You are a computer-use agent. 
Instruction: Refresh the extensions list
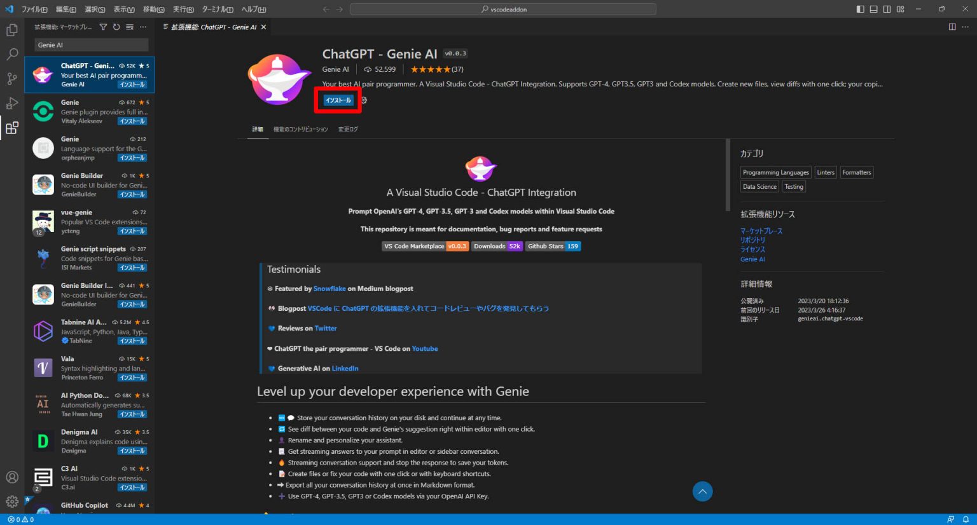point(116,27)
